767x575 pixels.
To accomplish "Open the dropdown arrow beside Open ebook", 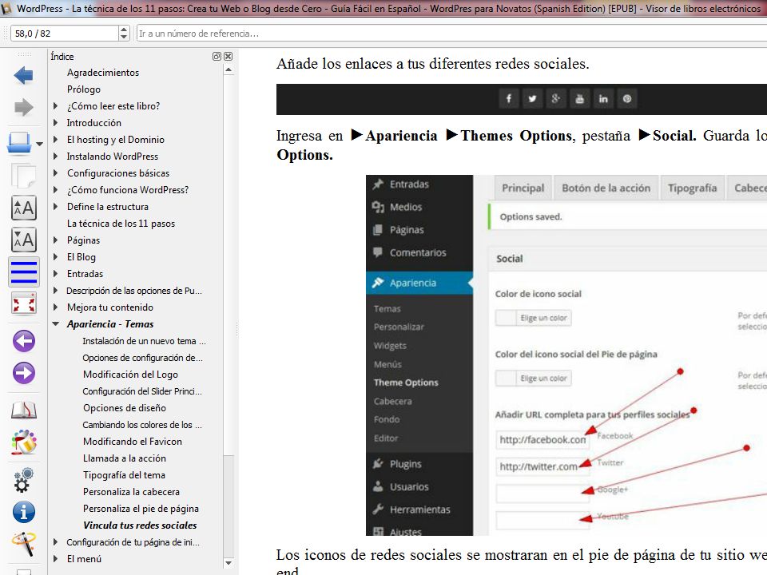I will pos(40,144).
